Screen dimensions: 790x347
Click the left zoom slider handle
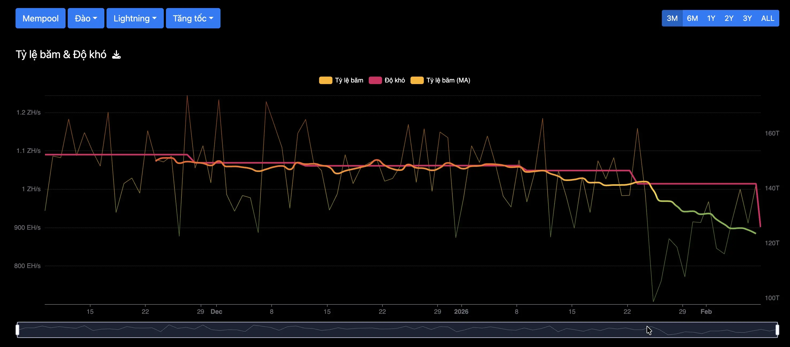click(x=17, y=330)
